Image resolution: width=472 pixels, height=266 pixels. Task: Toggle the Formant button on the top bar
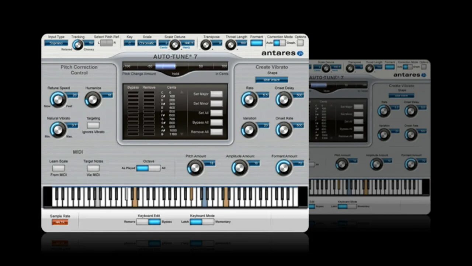pos(257,43)
